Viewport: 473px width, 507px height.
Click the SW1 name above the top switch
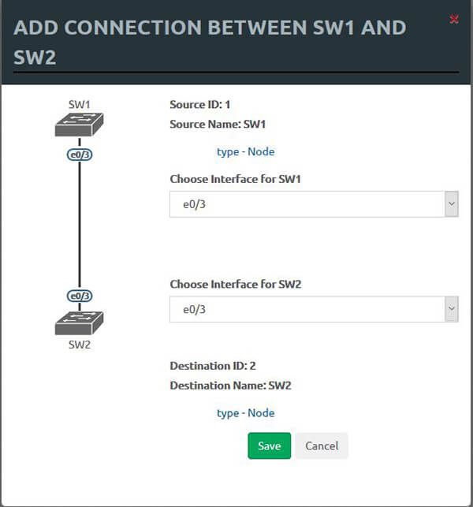(x=80, y=103)
